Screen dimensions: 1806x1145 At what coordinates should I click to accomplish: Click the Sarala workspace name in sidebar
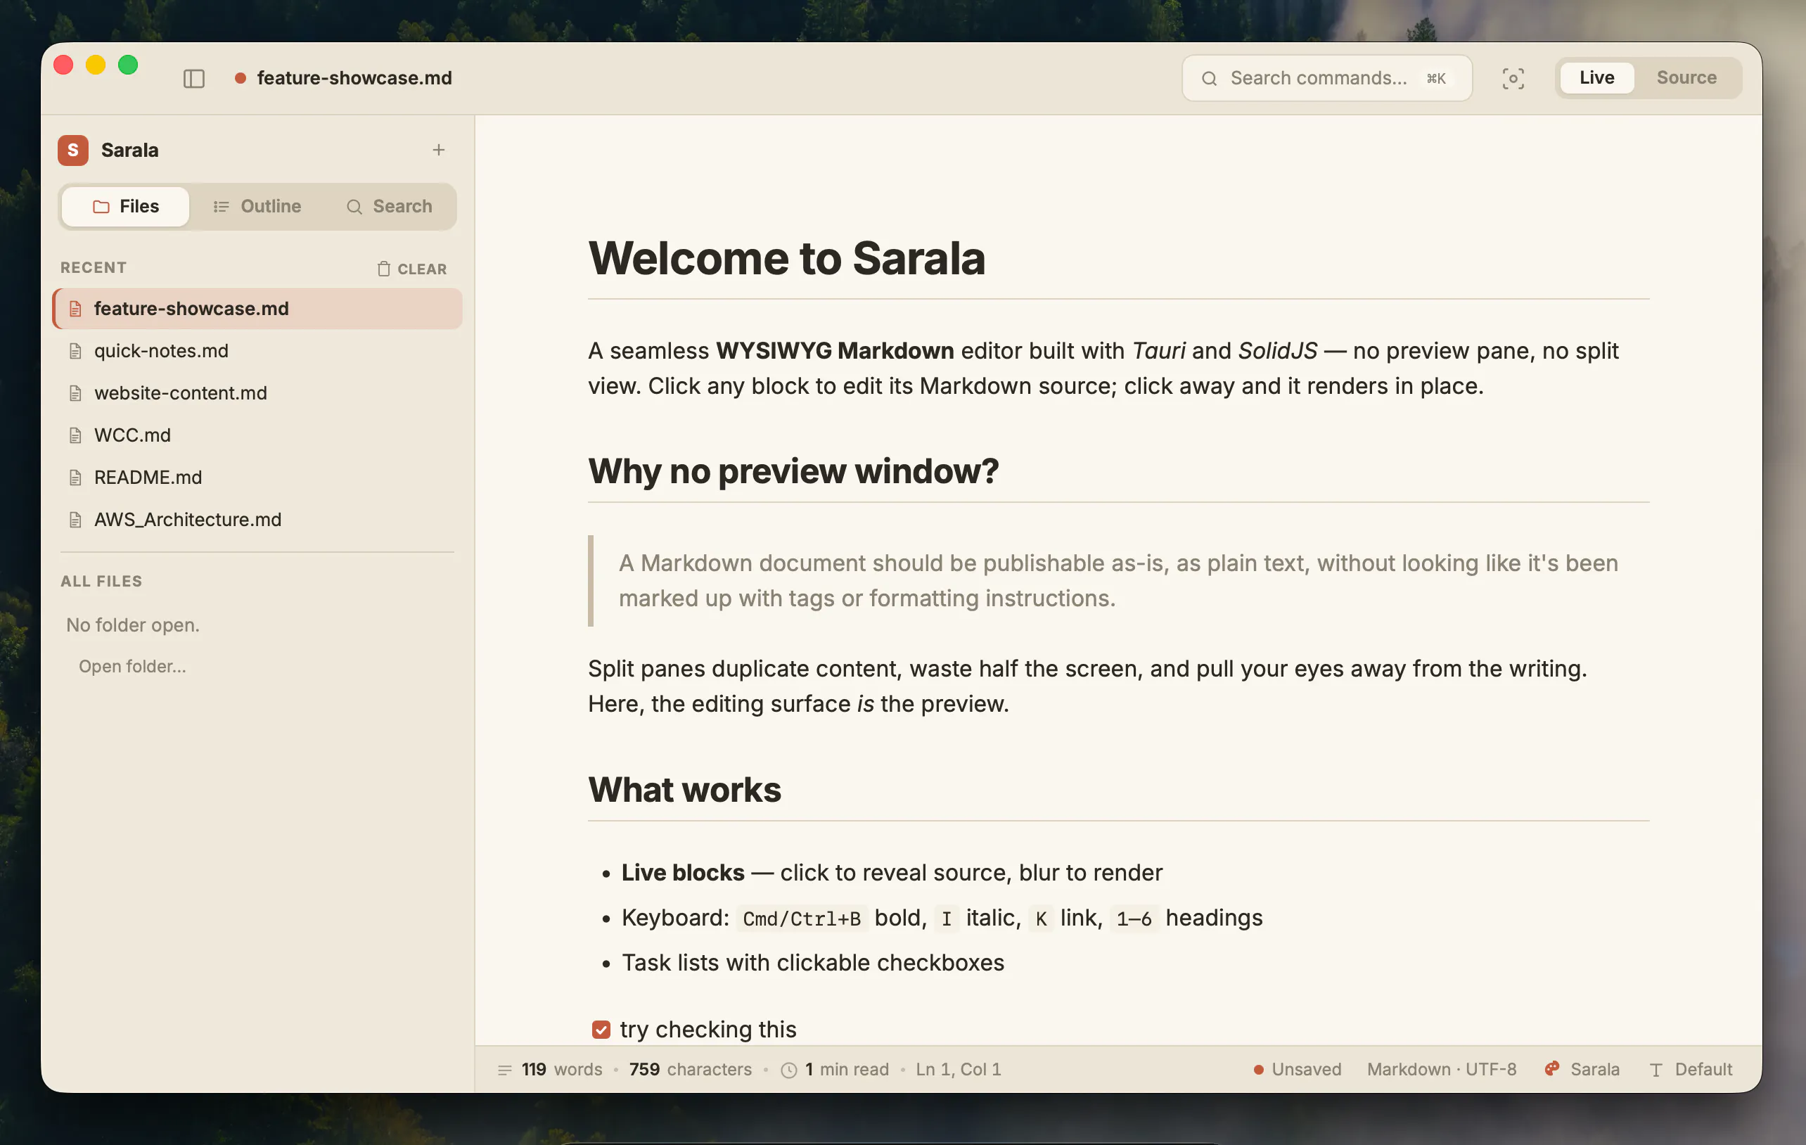pos(129,150)
